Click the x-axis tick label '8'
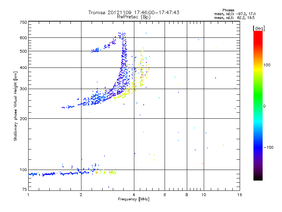The height and width of the screenshot is (212, 282). point(187,195)
